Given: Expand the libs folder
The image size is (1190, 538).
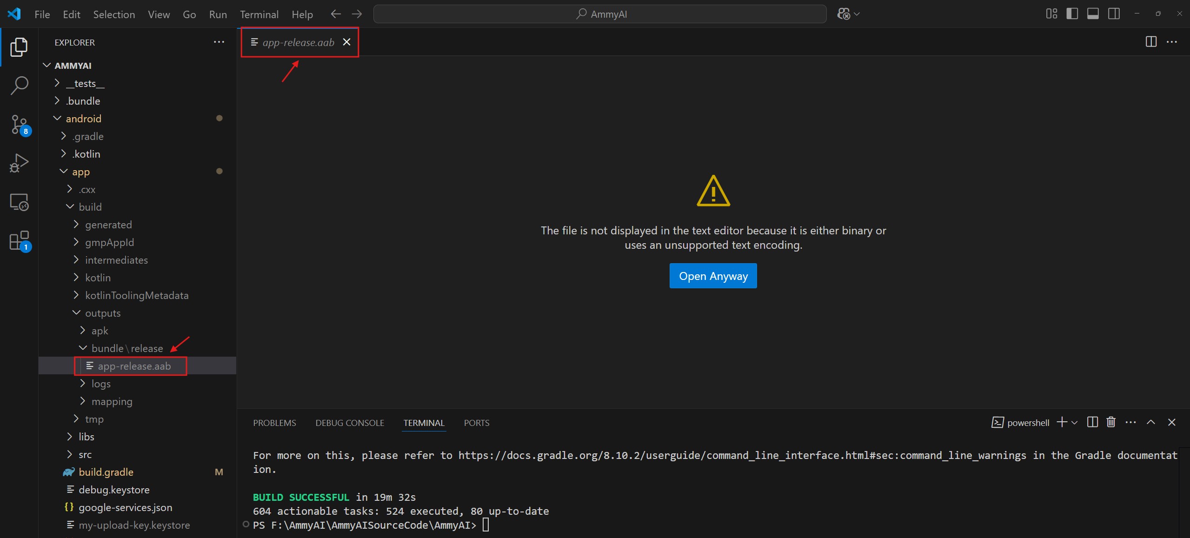Looking at the screenshot, I should (x=86, y=437).
